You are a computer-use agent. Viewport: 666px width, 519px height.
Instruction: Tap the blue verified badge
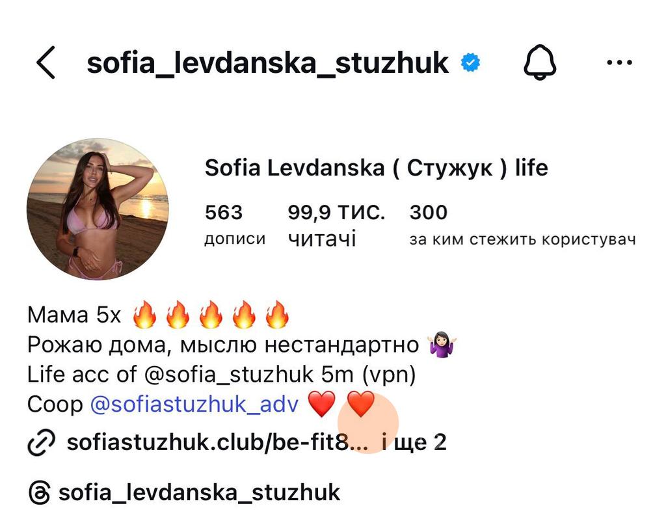tap(470, 62)
